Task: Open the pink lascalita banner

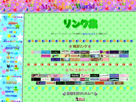Action: click(105, 79)
